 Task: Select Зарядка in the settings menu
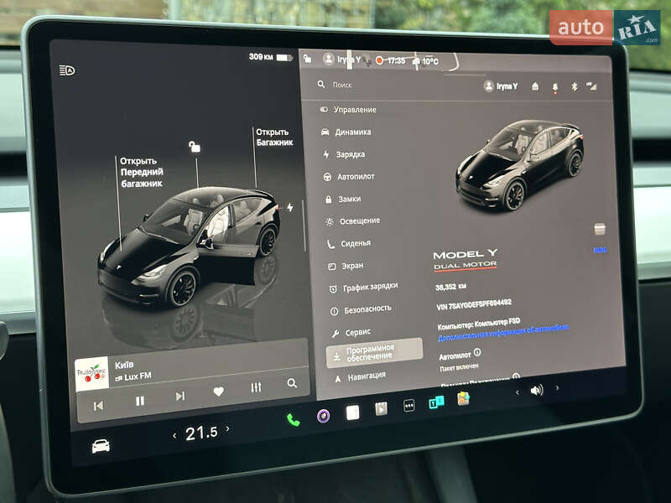[x=350, y=154]
